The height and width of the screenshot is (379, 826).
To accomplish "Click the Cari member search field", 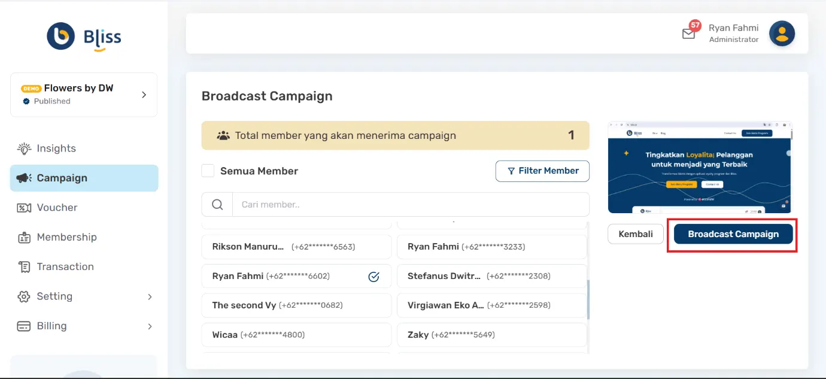I will pyautogui.click(x=410, y=205).
